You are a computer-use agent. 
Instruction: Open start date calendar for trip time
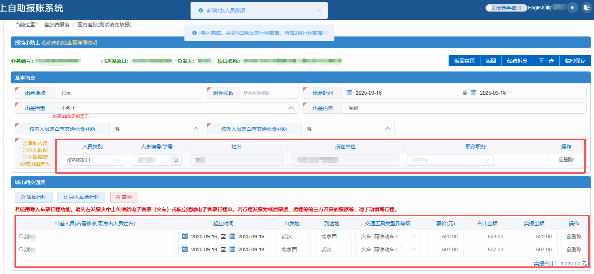pos(349,93)
